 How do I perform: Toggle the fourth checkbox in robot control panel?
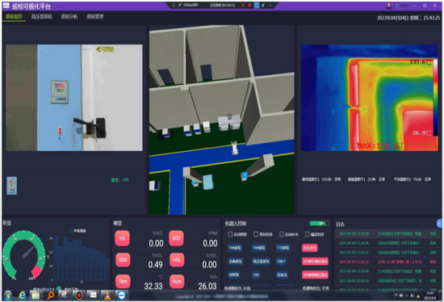(x=308, y=234)
